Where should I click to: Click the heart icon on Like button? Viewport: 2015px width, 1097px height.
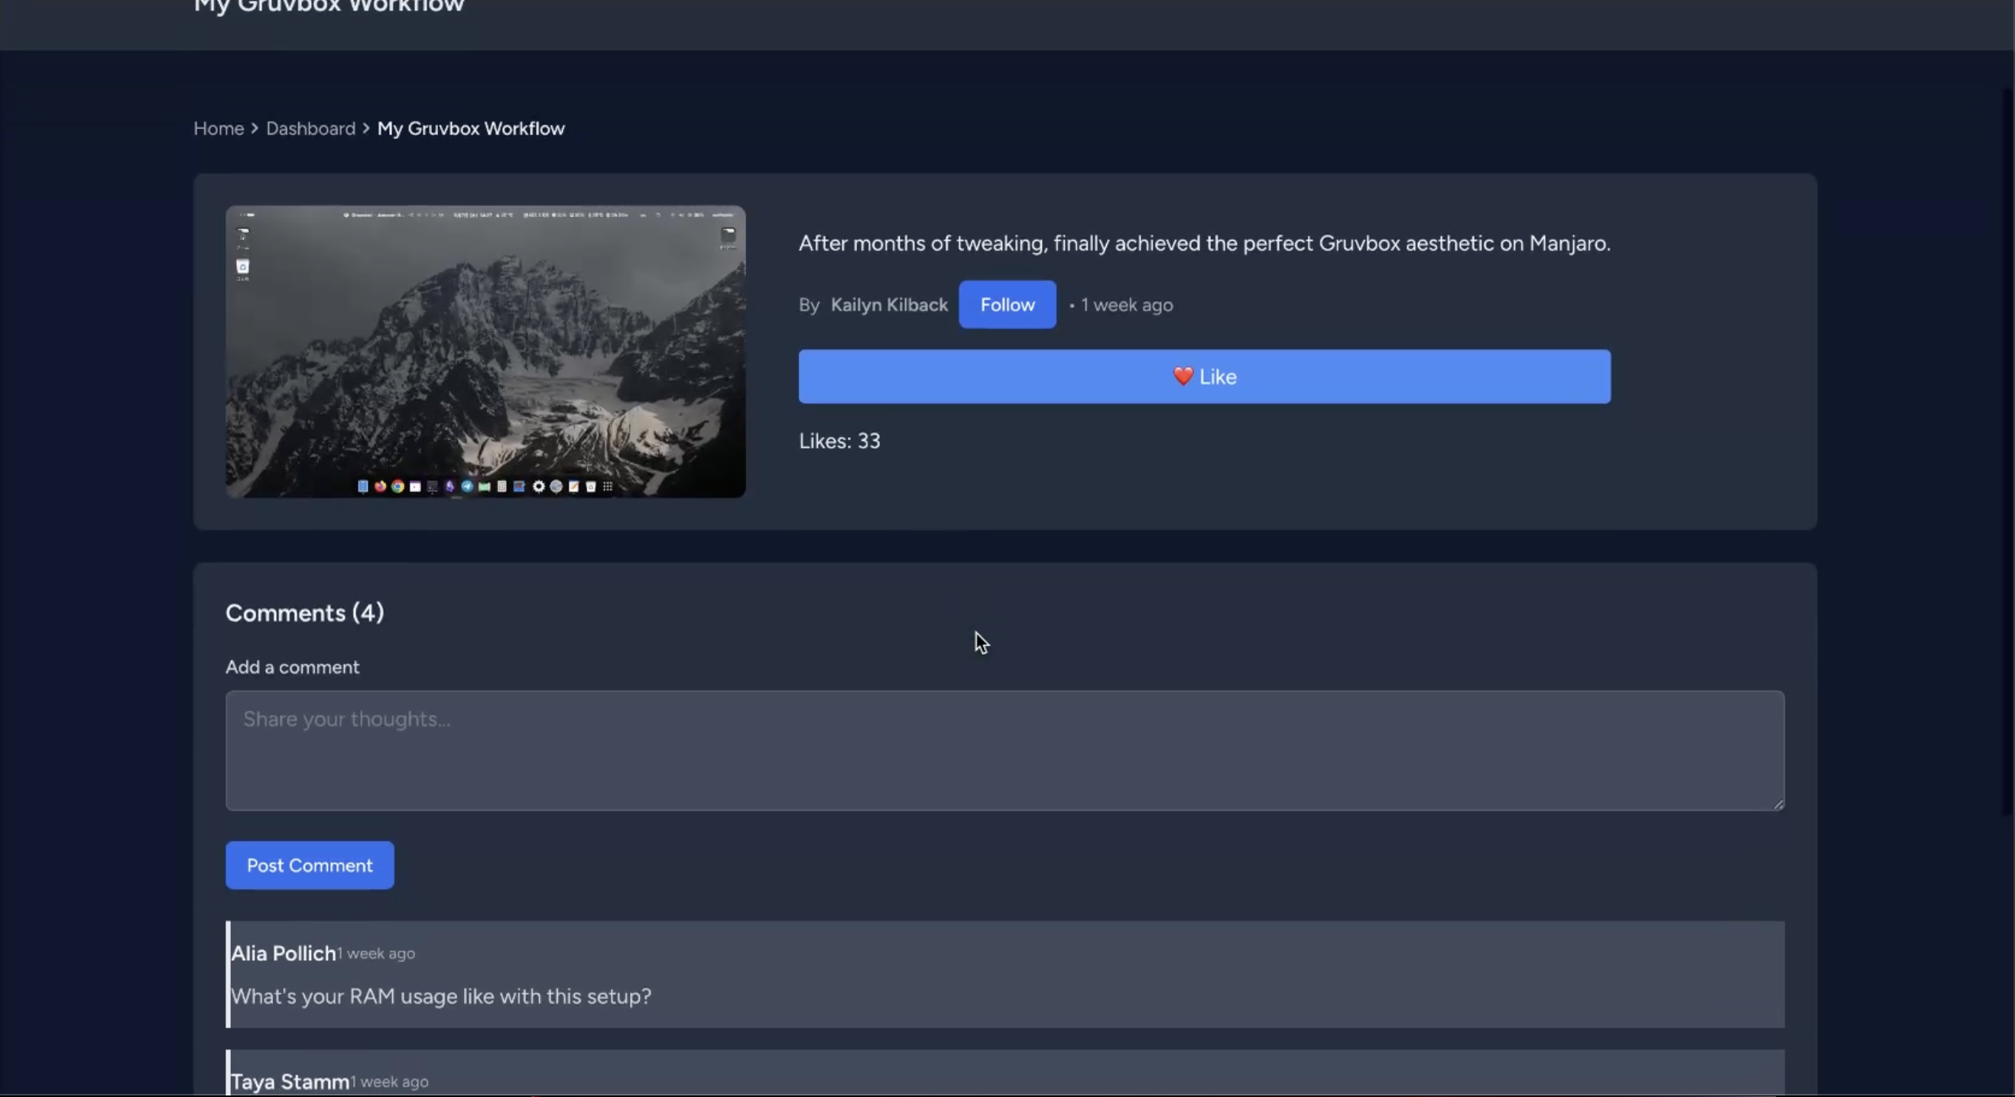coord(1182,376)
